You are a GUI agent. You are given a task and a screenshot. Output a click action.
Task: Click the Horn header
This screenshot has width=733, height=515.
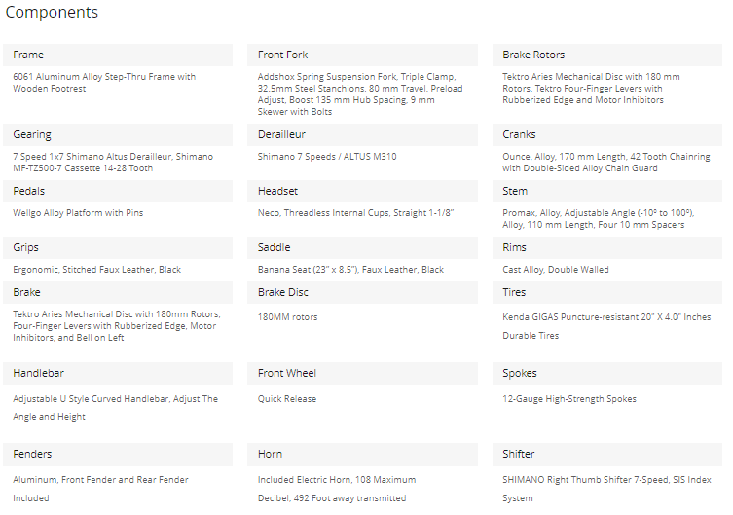tap(362, 455)
